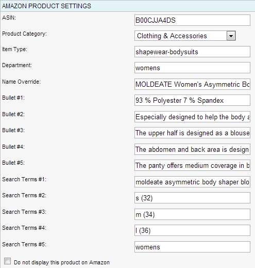The image size is (255, 268).
Task: Click the Name Override text box
Action: point(192,84)
